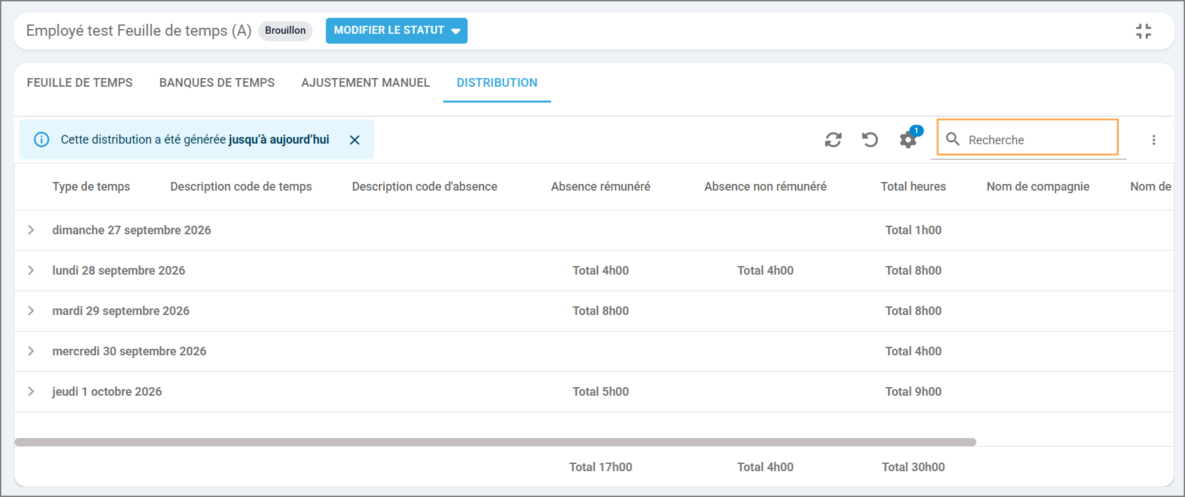This screenshot has height=497, width=1185.
Task: Click the footer Total 17h00 value
Action: (x=601, y=467)
